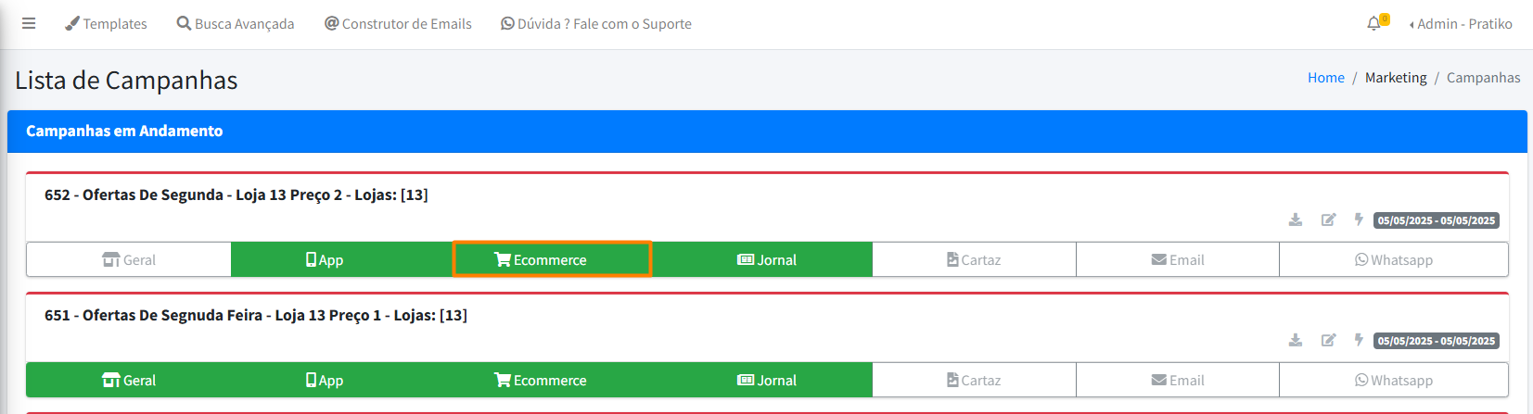Download campaign 652 using the download icon
Screen dimensions: 1533x414
click(x=1296, y=220)
